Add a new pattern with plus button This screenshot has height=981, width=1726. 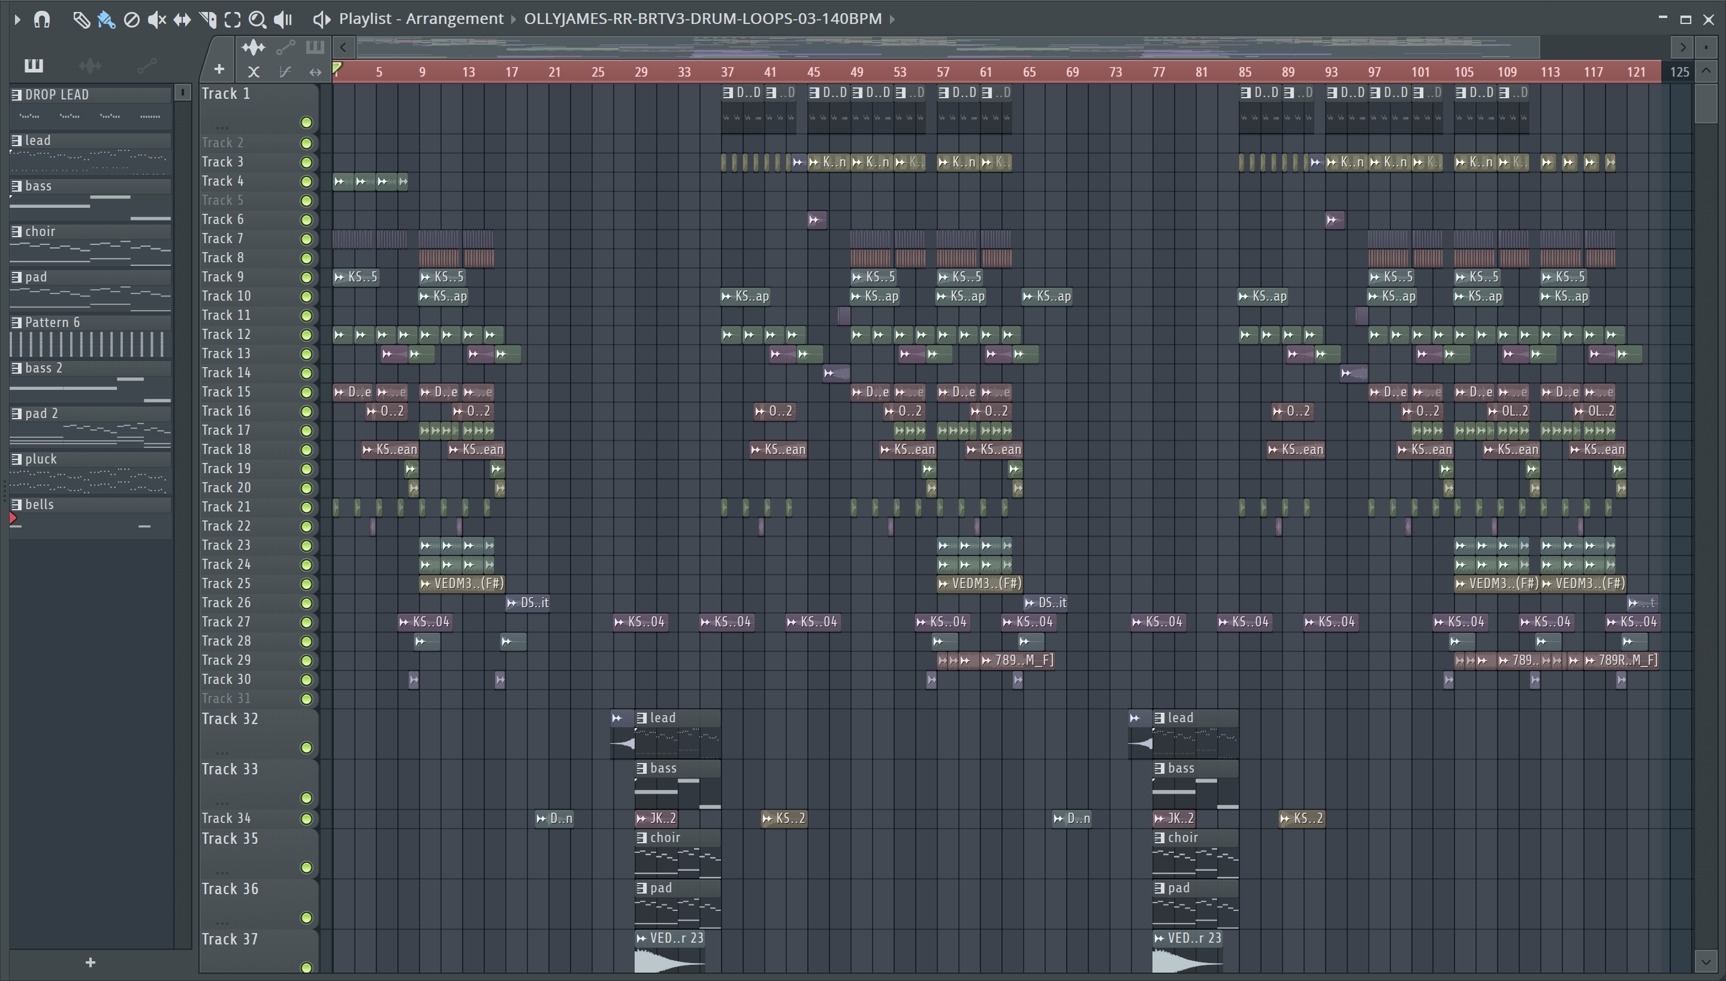coord(90,962)
